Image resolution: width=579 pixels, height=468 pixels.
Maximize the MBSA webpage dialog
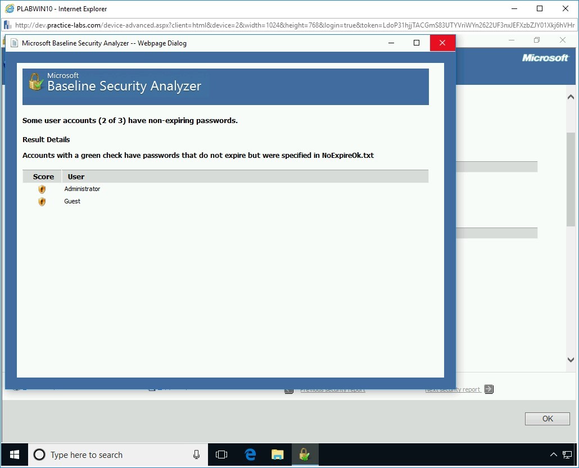417,43
